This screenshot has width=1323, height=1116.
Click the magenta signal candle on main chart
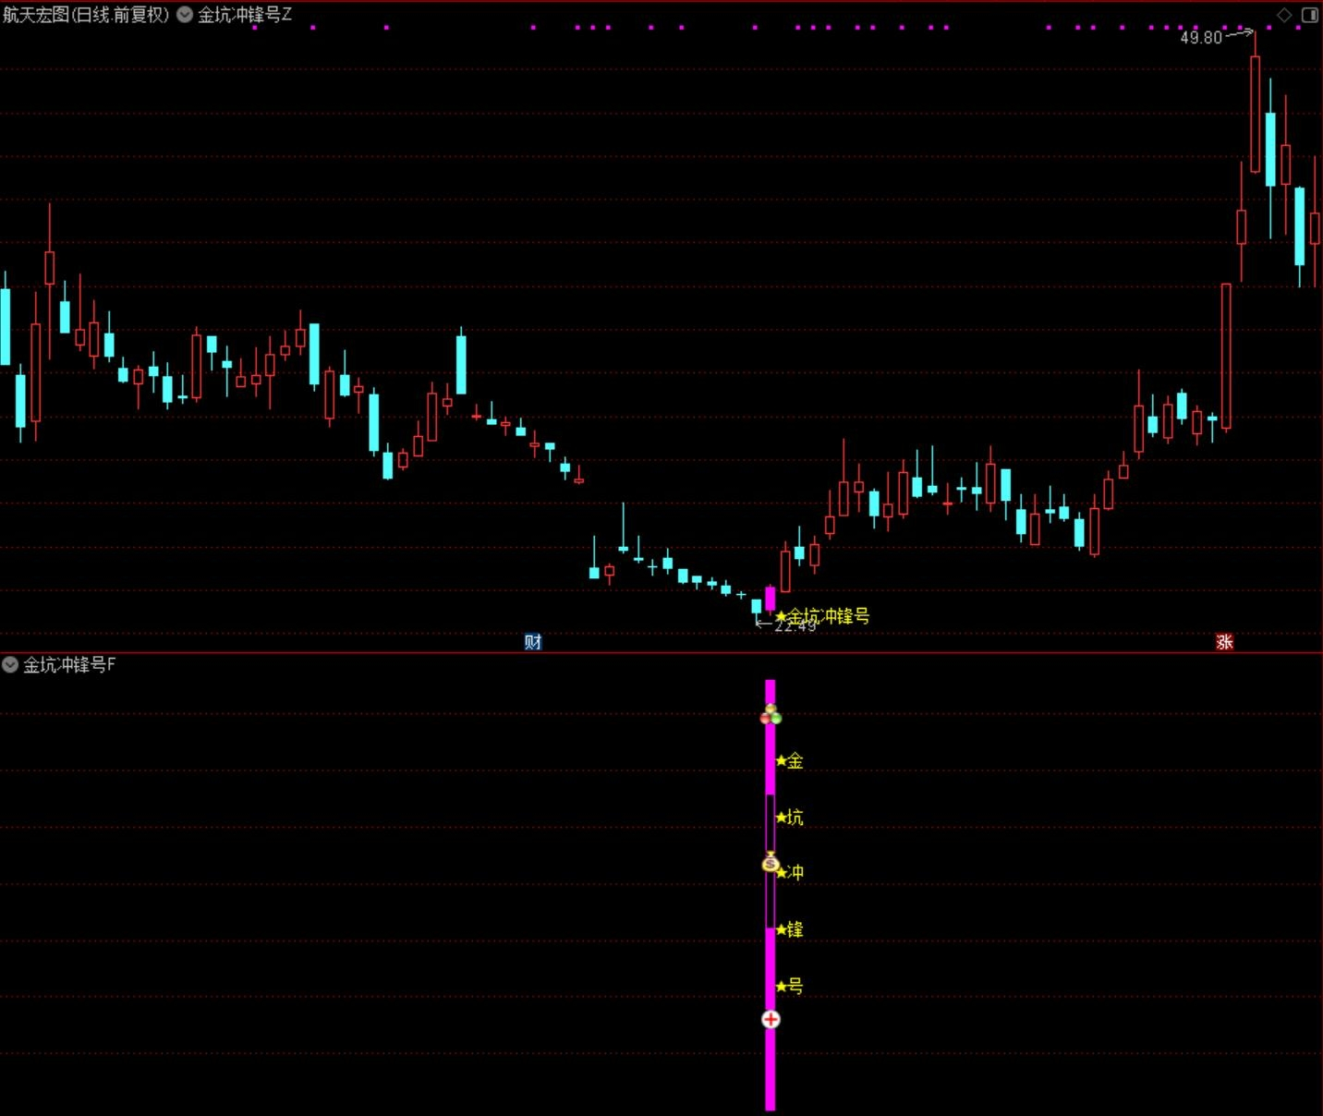point(771,598)
